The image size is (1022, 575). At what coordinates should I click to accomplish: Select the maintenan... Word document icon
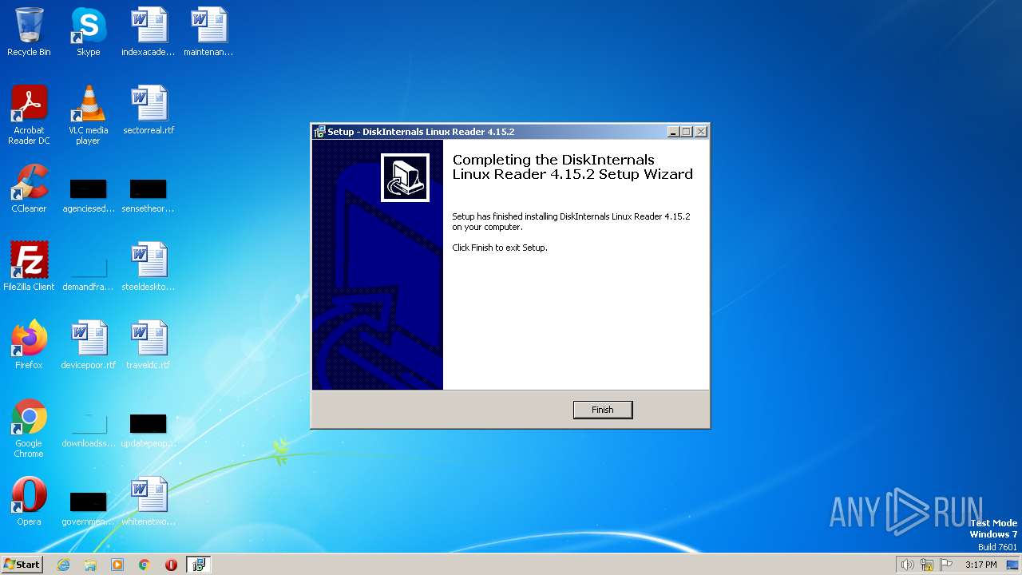coord(208,32)
